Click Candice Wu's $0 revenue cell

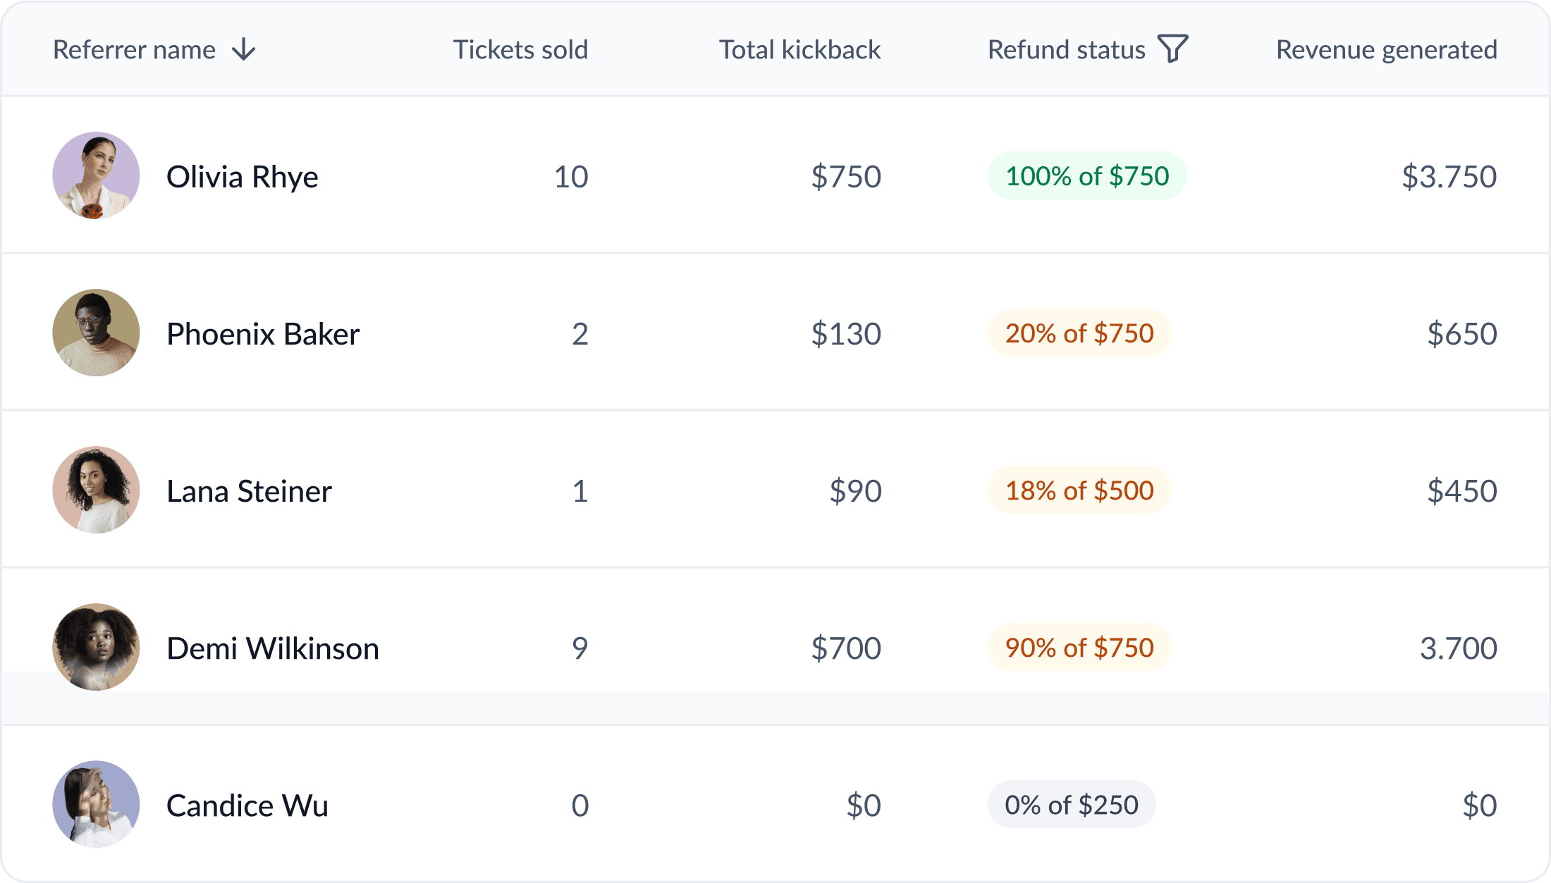[x=1479, y=805]
